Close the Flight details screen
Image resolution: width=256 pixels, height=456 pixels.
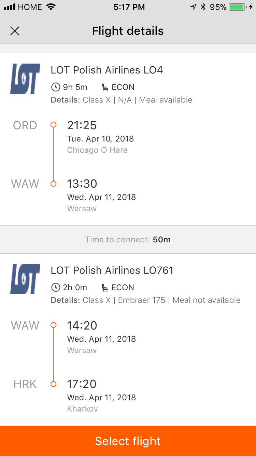coord(15,31)
